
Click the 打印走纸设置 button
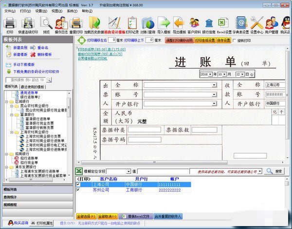[205, 40]
